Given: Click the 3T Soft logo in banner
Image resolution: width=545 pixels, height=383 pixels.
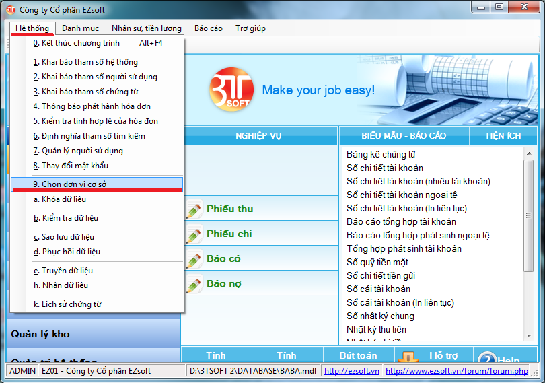Looking at the screenshot, I should [230, 88].
